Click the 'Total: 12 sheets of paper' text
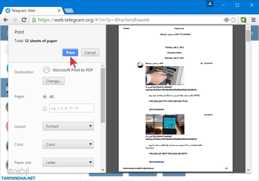The height and width of the screenshot is (181, 259). coord(36,41)
